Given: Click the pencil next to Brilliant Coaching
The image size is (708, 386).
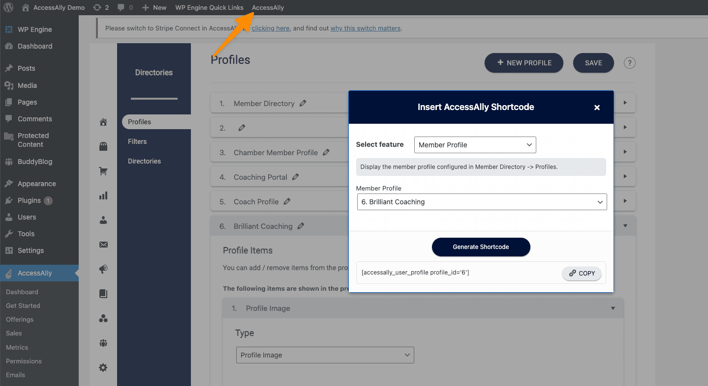Looking at the screenshot, I should [x=301, y=226].
